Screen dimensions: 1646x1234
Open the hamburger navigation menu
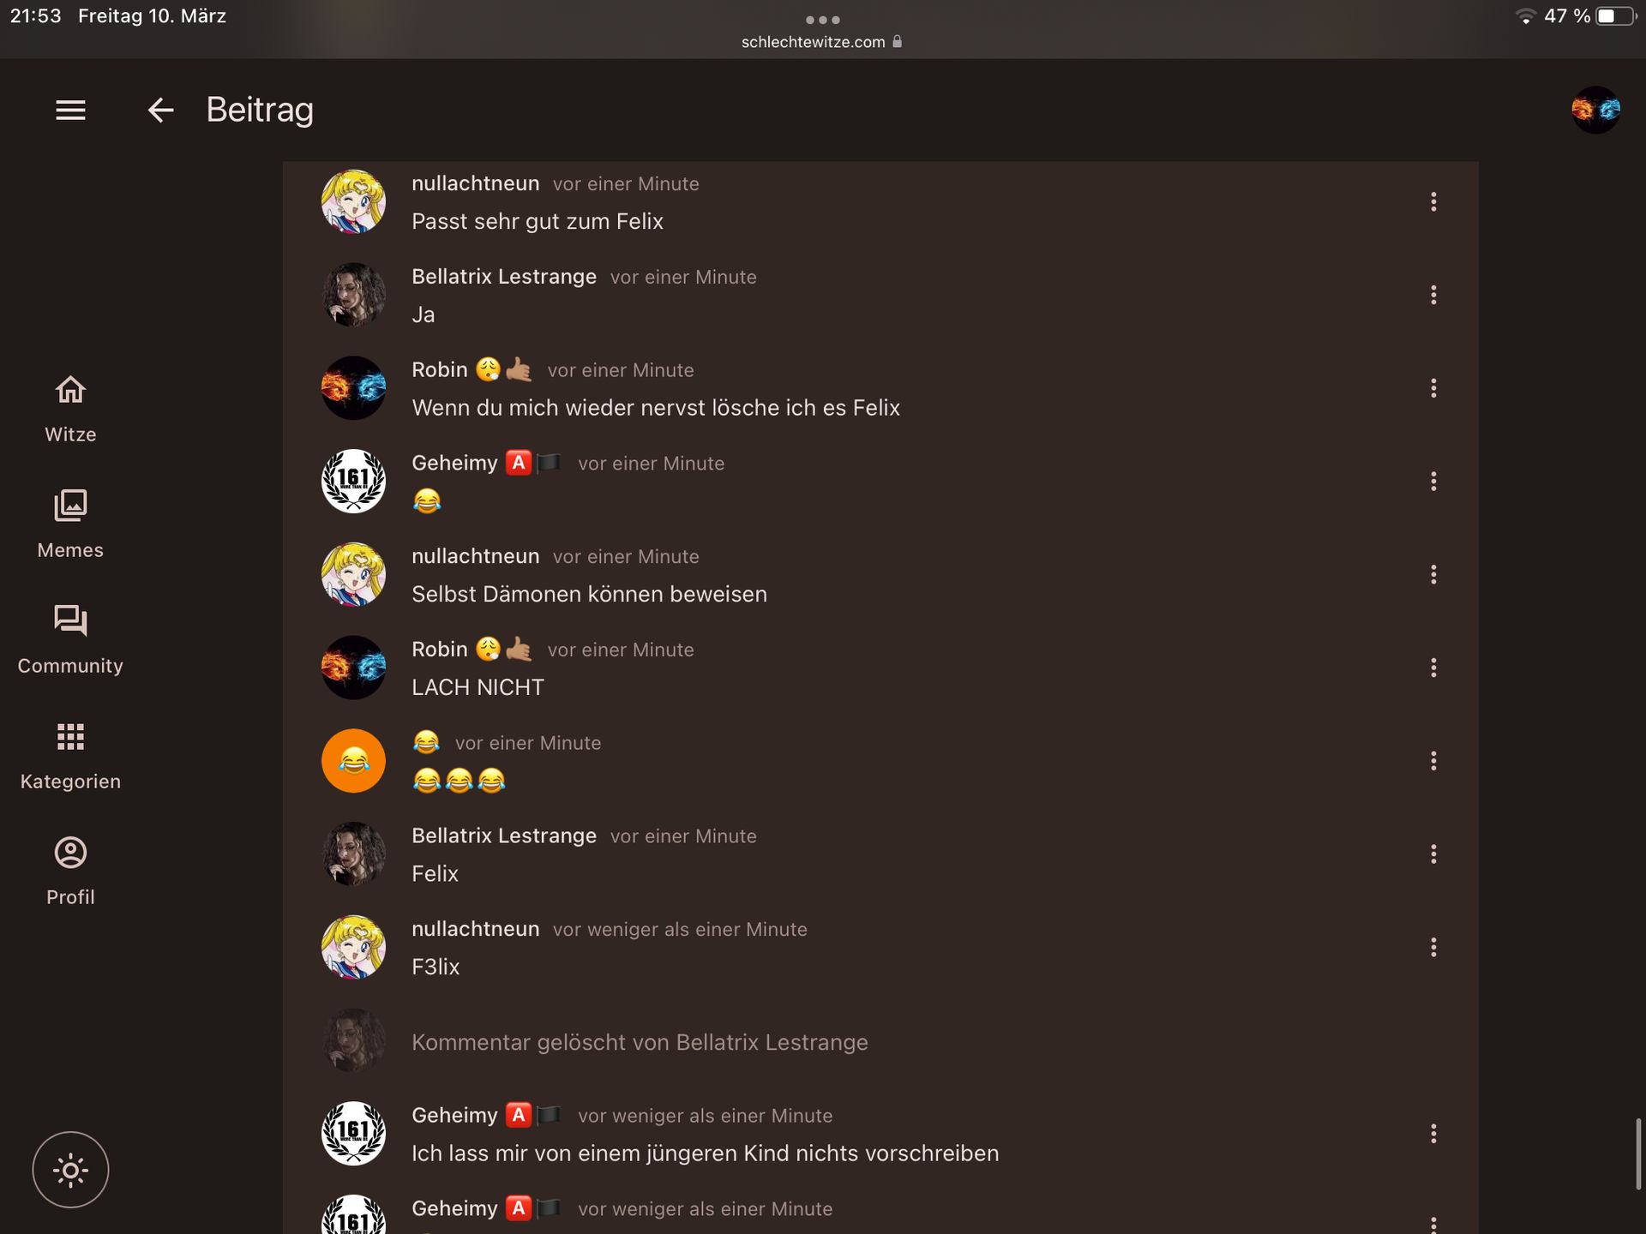pyautogui.click(x=70, y=110)
